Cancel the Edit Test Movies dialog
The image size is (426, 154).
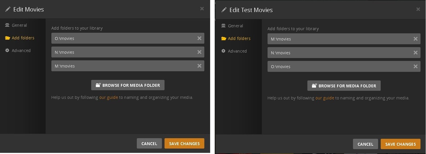pos(365,144)
